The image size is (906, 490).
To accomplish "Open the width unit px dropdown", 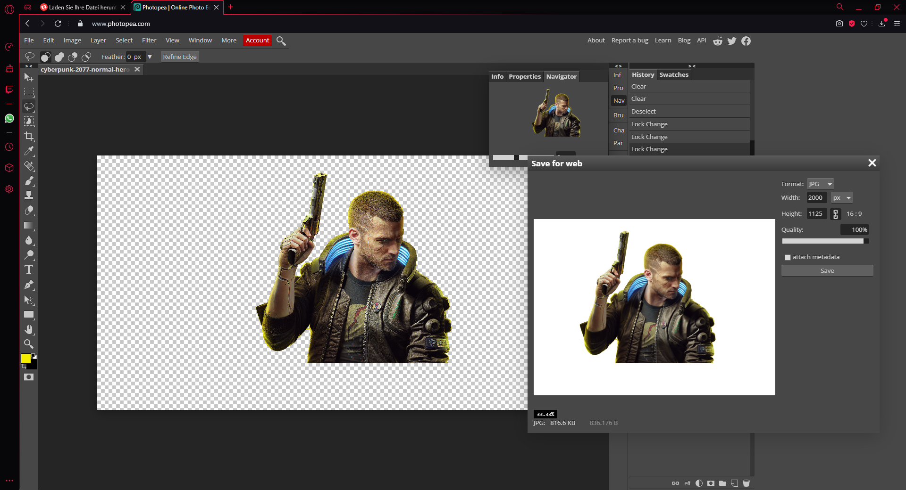I will 841,198.
